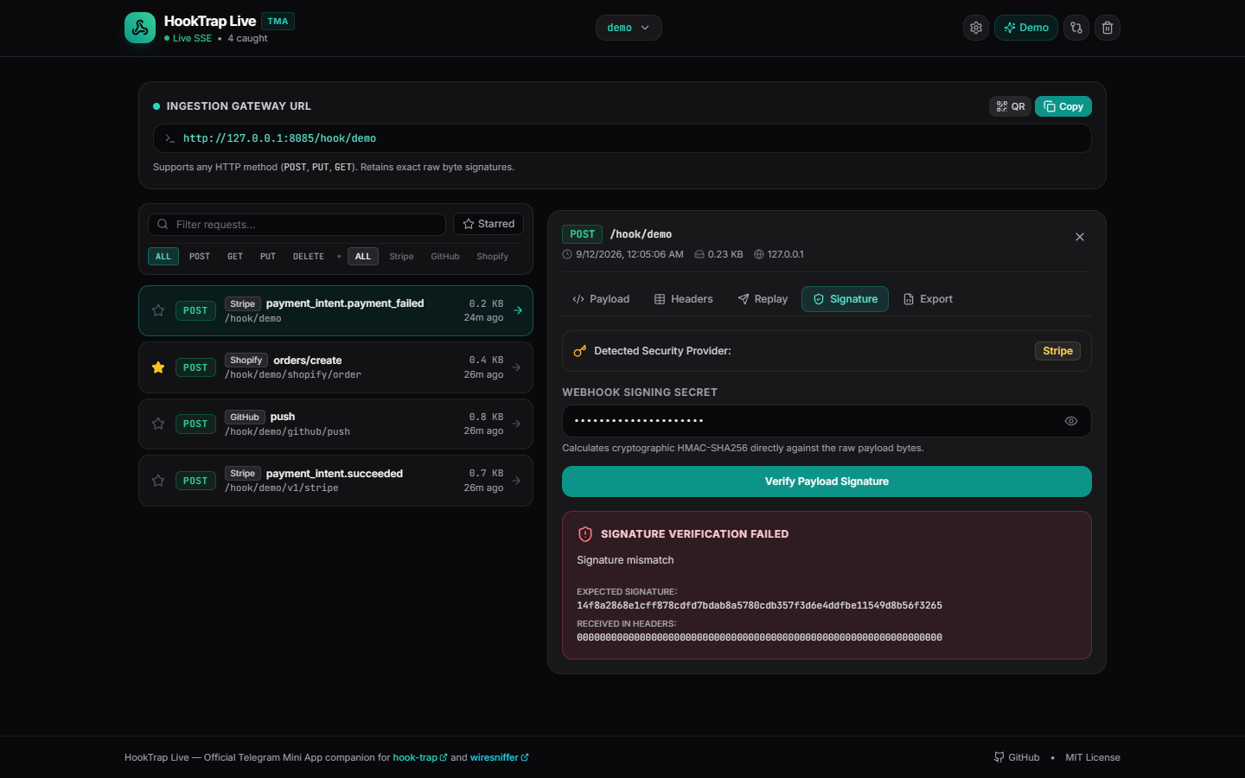1245x778 pixels.
Task: Click Verify Payload Signature
Action: (x=827, y=481)
